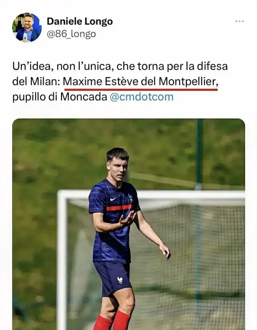
Task: Open the @cmdotcom mention link
Action: click(x=142, y=97)
